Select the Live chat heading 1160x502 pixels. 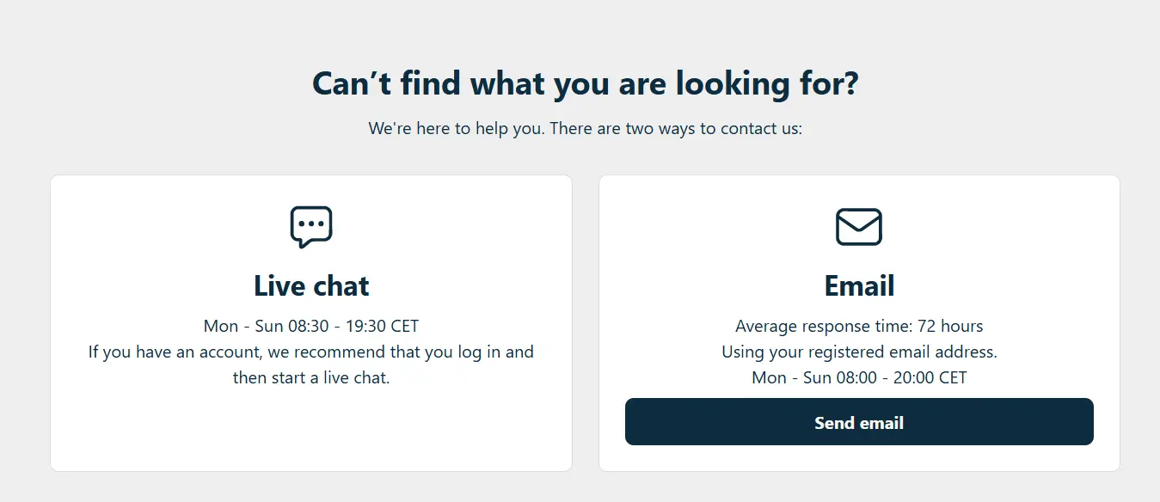tap(311, 285)
